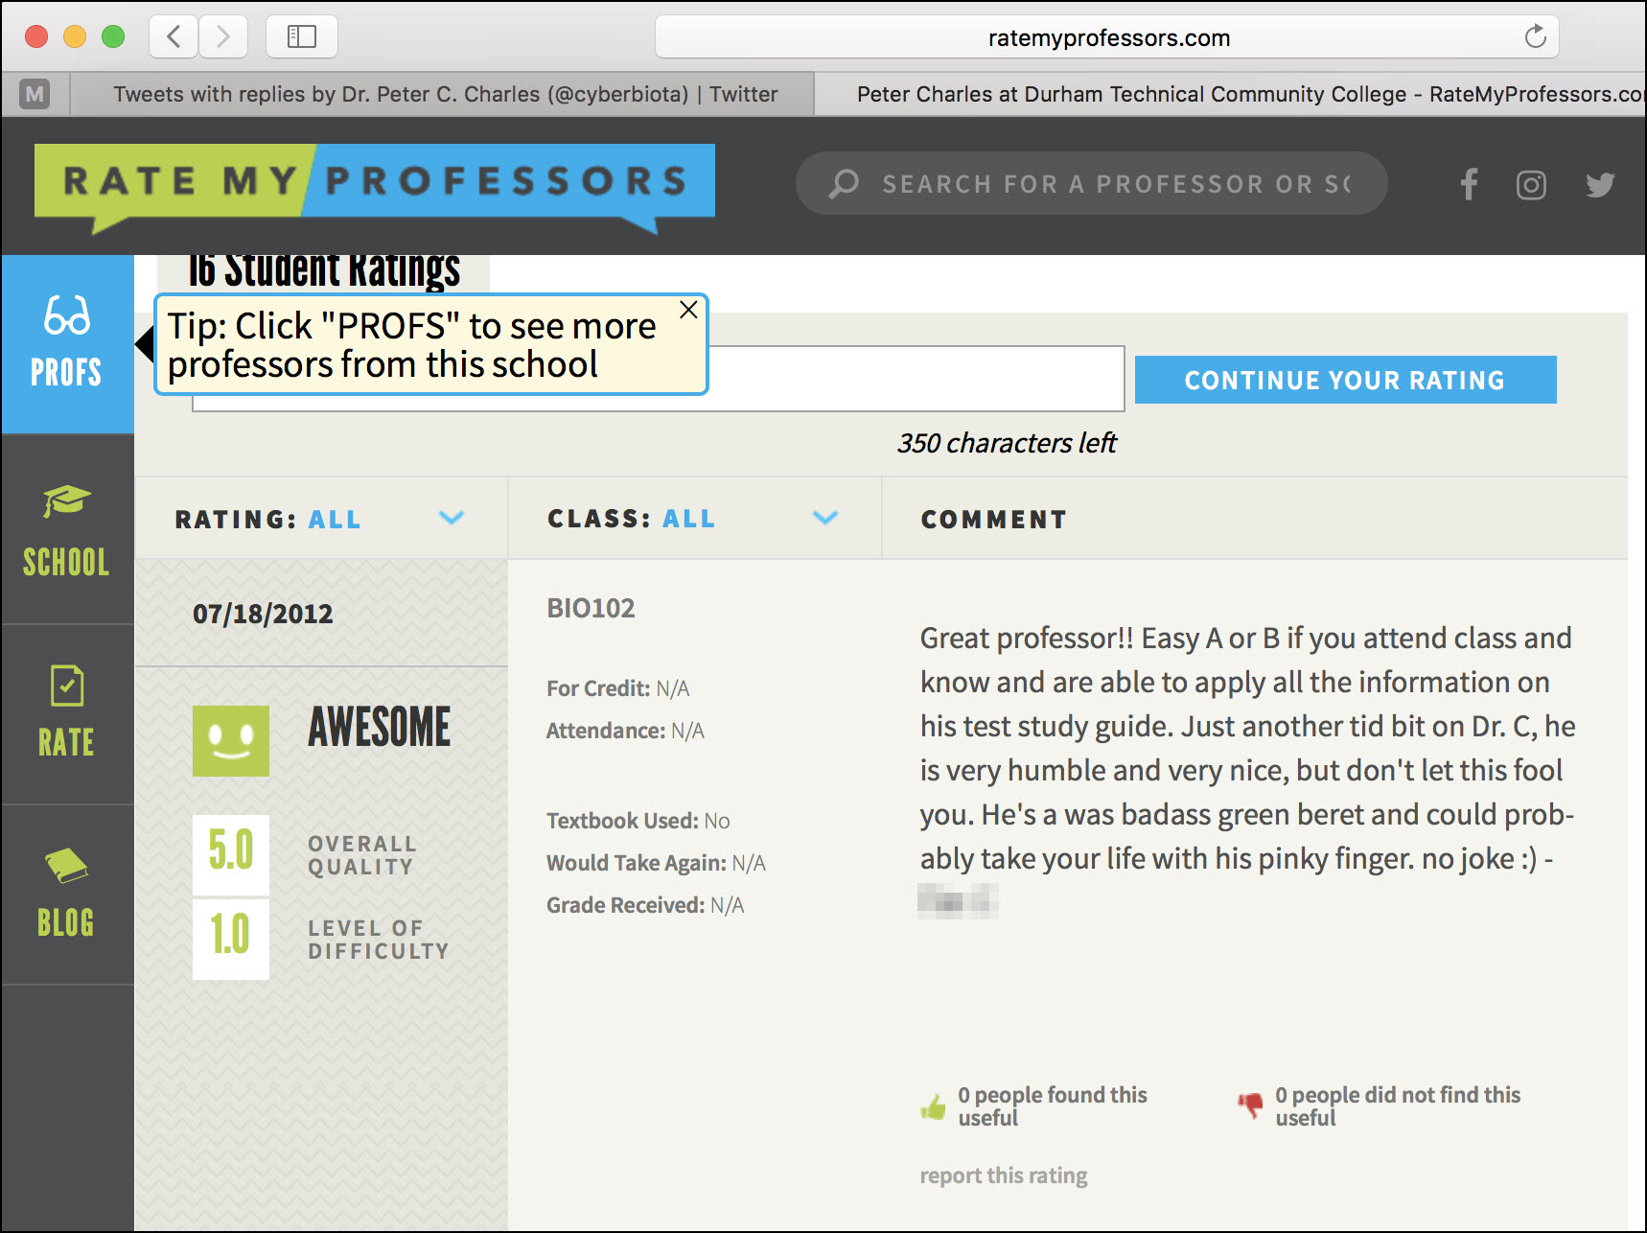Click the search for a professor field
This screenshot has width=1647, height=1233.
1112,184
